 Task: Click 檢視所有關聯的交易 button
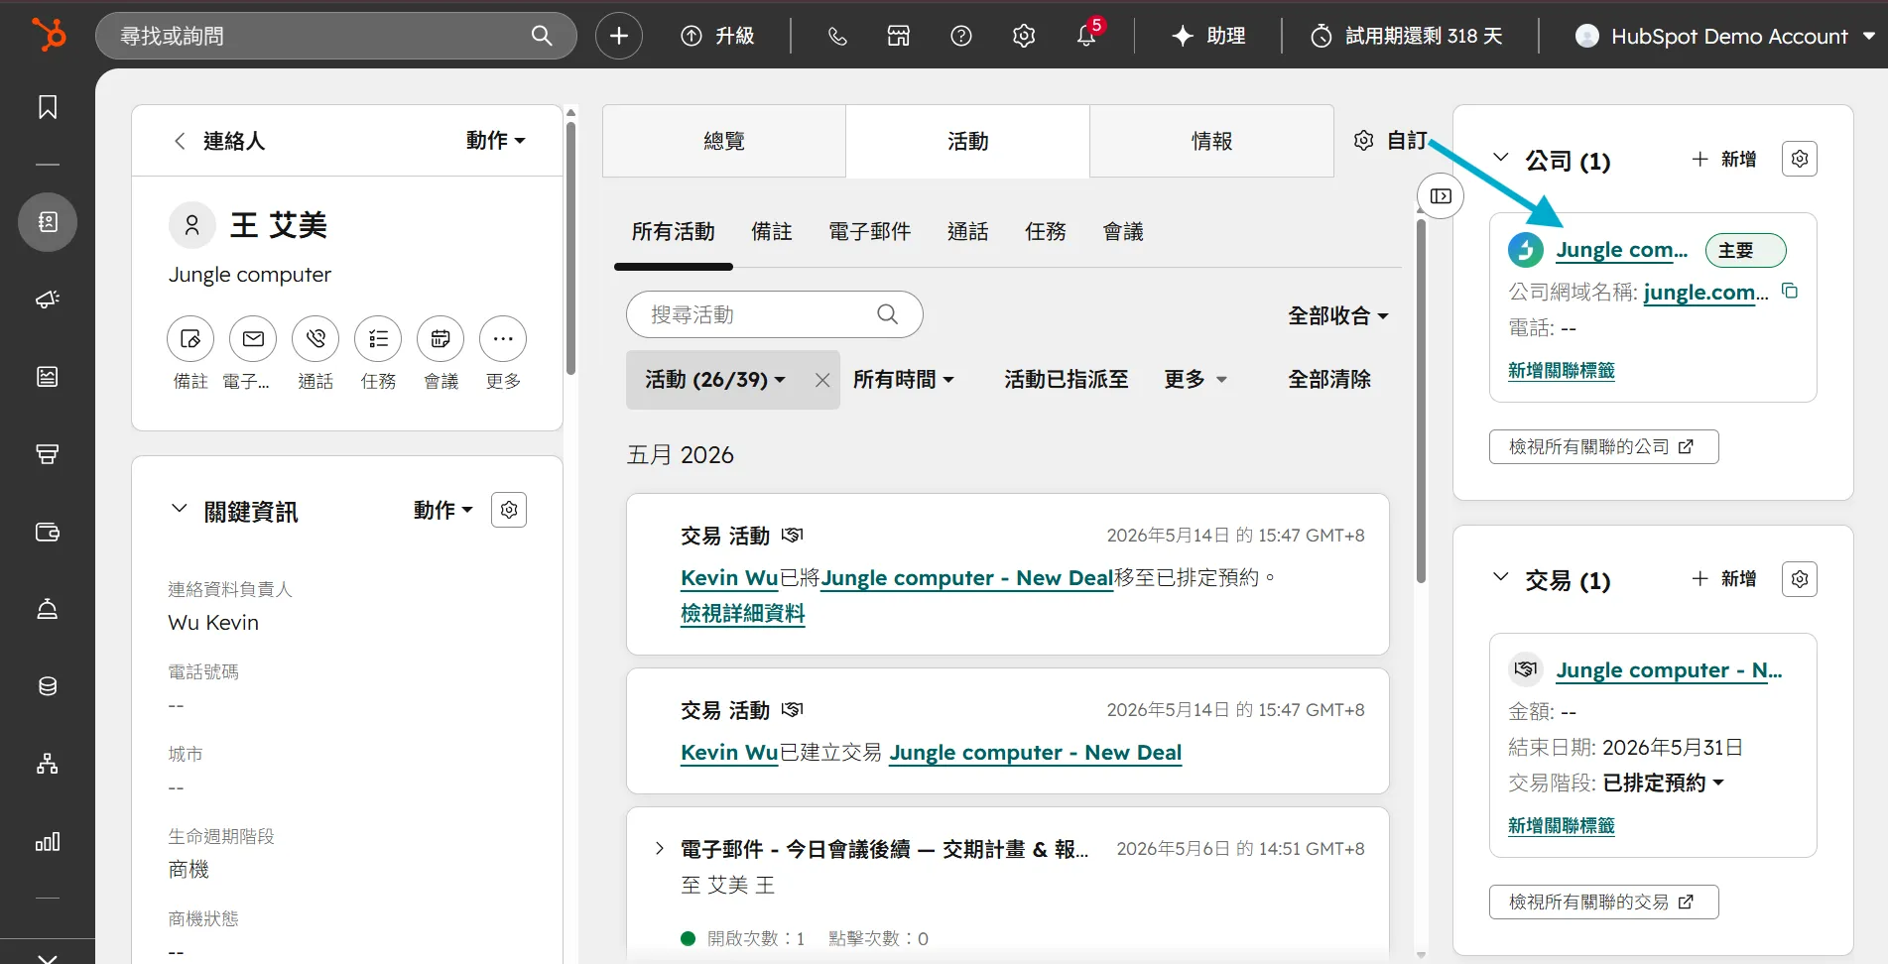tap(1603, 903)
